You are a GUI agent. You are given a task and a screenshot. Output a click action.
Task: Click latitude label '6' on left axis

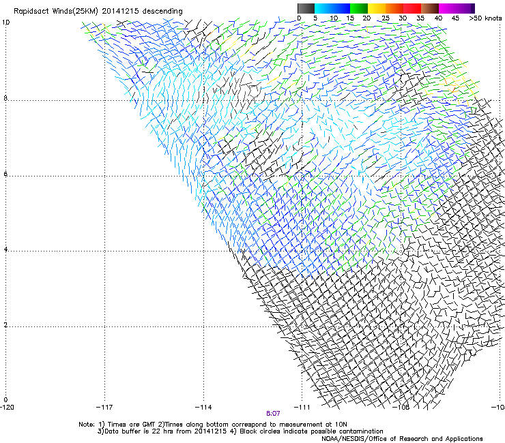[5, 174]
